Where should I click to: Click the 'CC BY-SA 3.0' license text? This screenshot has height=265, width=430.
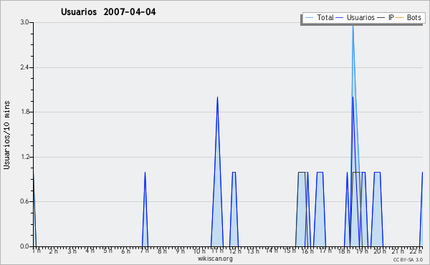pyautogui.click(x=408, y=260)
